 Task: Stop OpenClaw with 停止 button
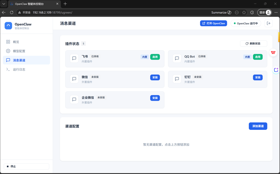[27, 166]
